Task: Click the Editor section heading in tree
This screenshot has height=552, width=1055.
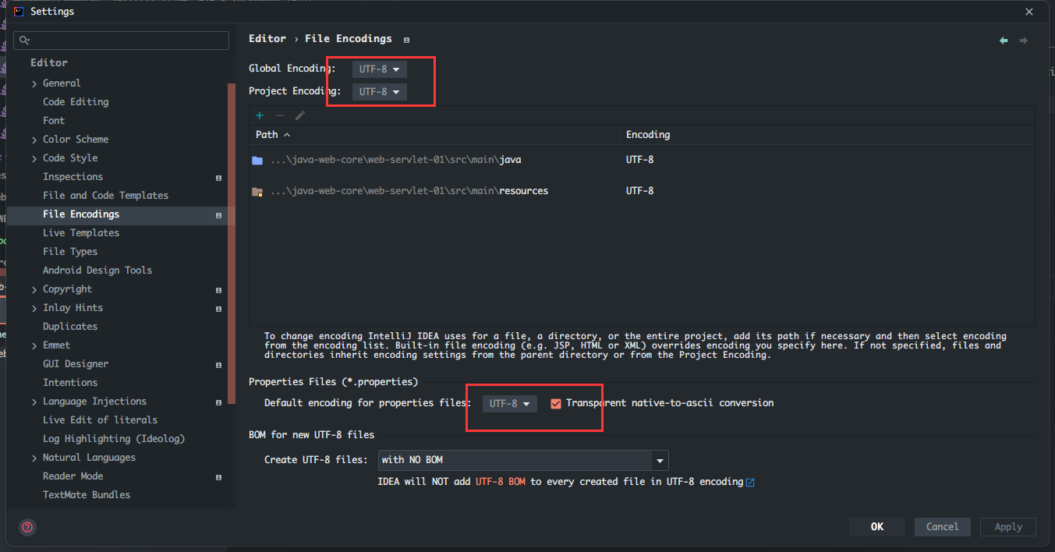Action: (49, 63)
